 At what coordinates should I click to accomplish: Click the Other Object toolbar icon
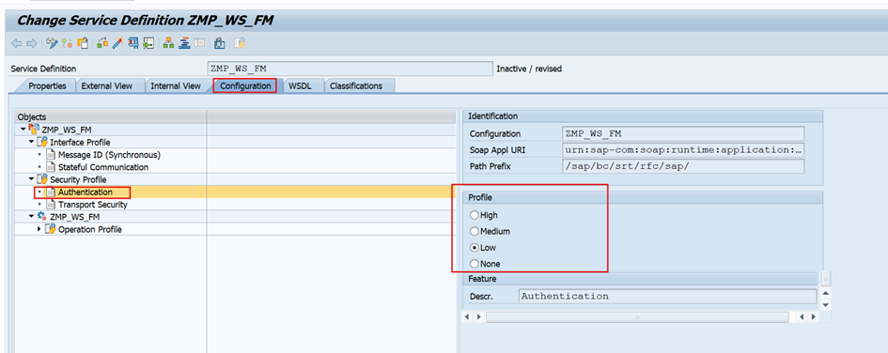tap(83, 43)
